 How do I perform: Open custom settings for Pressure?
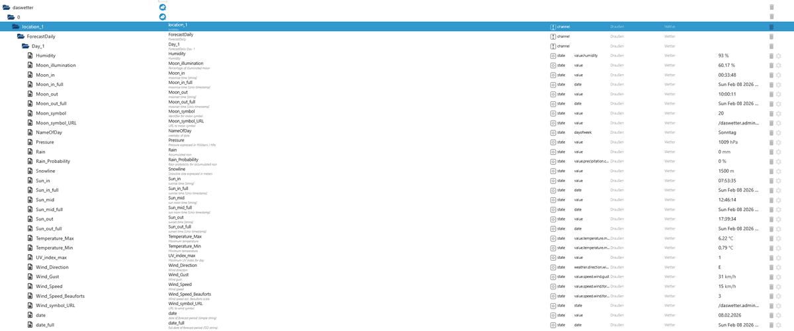point(779,142)
